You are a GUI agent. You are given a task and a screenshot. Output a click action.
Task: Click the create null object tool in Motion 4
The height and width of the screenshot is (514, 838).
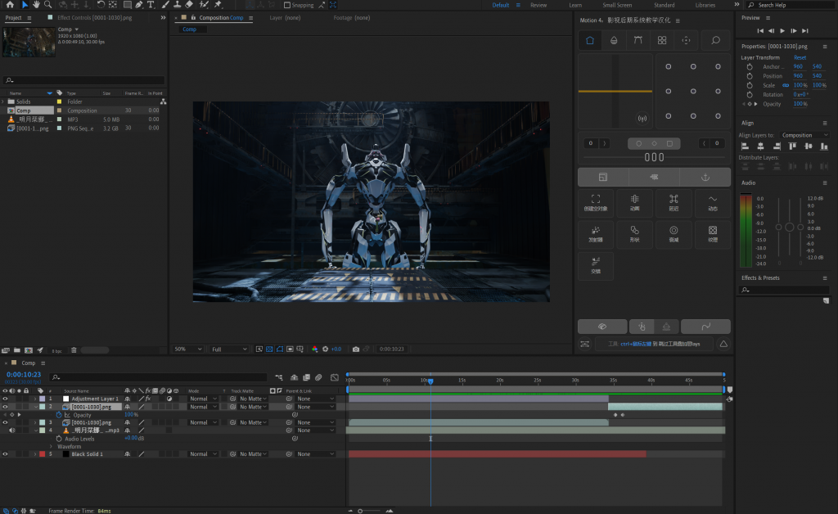point(596,202)
